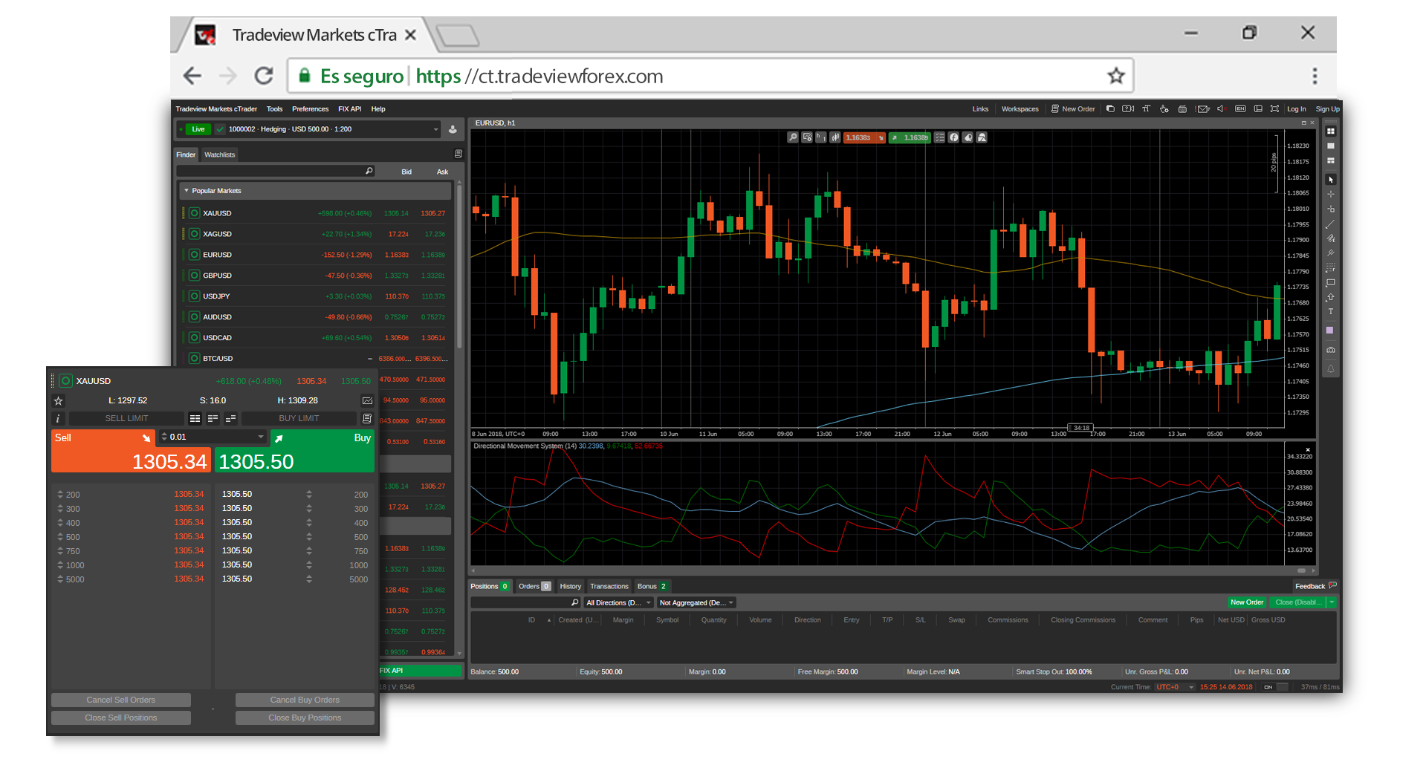1426x771 pixels.
Task: Open the History tab
Action: coord(570,586)
